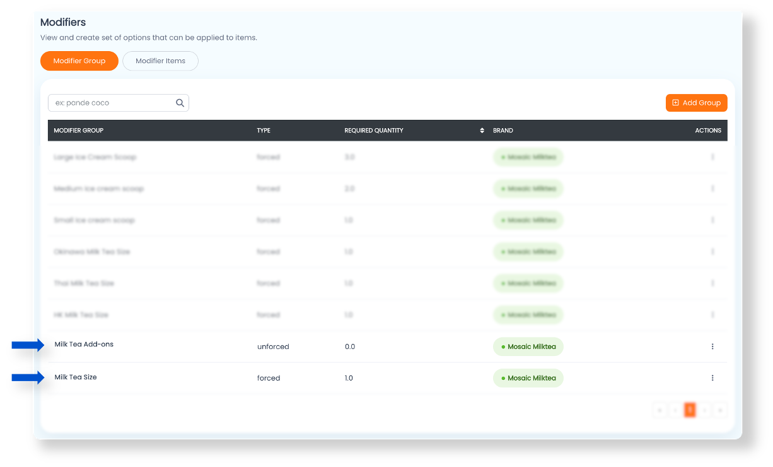Open the Milk Tea Add-ons modifier group
Viewport: 773px width, 467px height.
[x=84, y=345]
